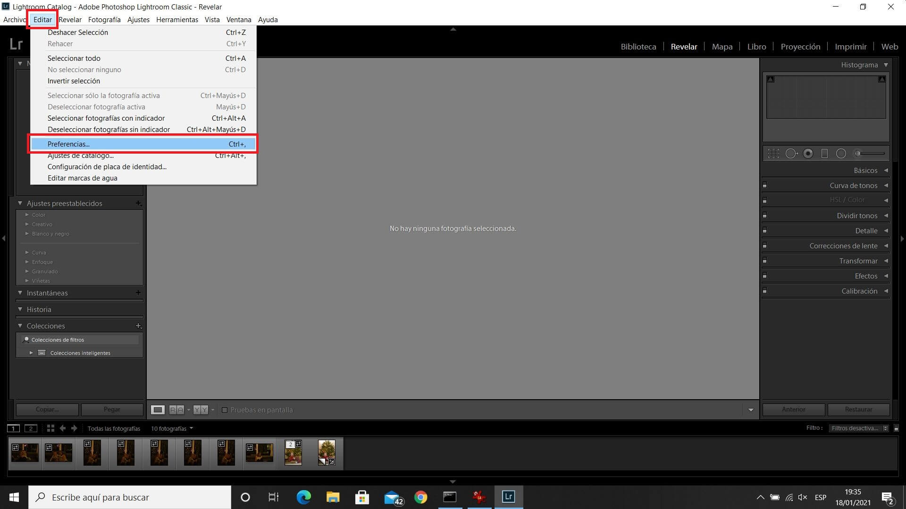Click the Restaurar button
The image size is (906, 509).
[x=858, y=409]
